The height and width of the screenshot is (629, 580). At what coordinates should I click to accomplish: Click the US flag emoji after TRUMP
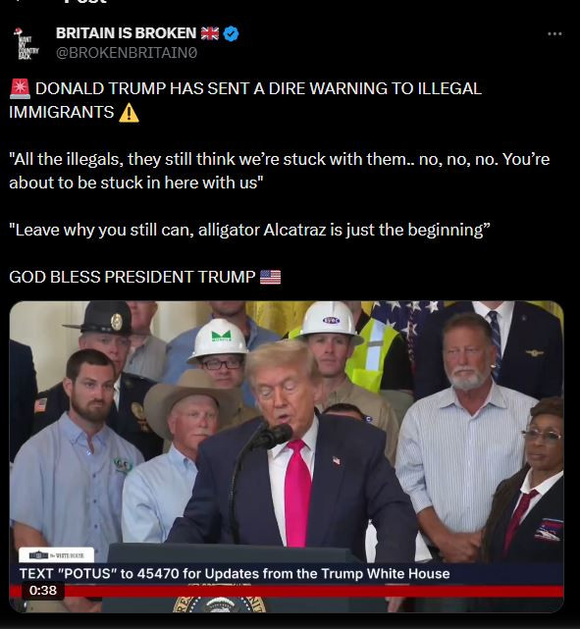click(x=270, y=277)
